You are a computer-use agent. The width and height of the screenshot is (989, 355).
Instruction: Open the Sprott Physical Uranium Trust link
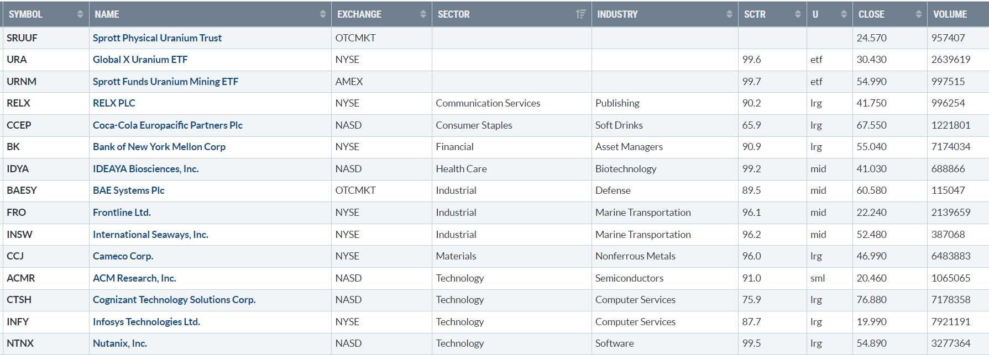tap(157, 38)
